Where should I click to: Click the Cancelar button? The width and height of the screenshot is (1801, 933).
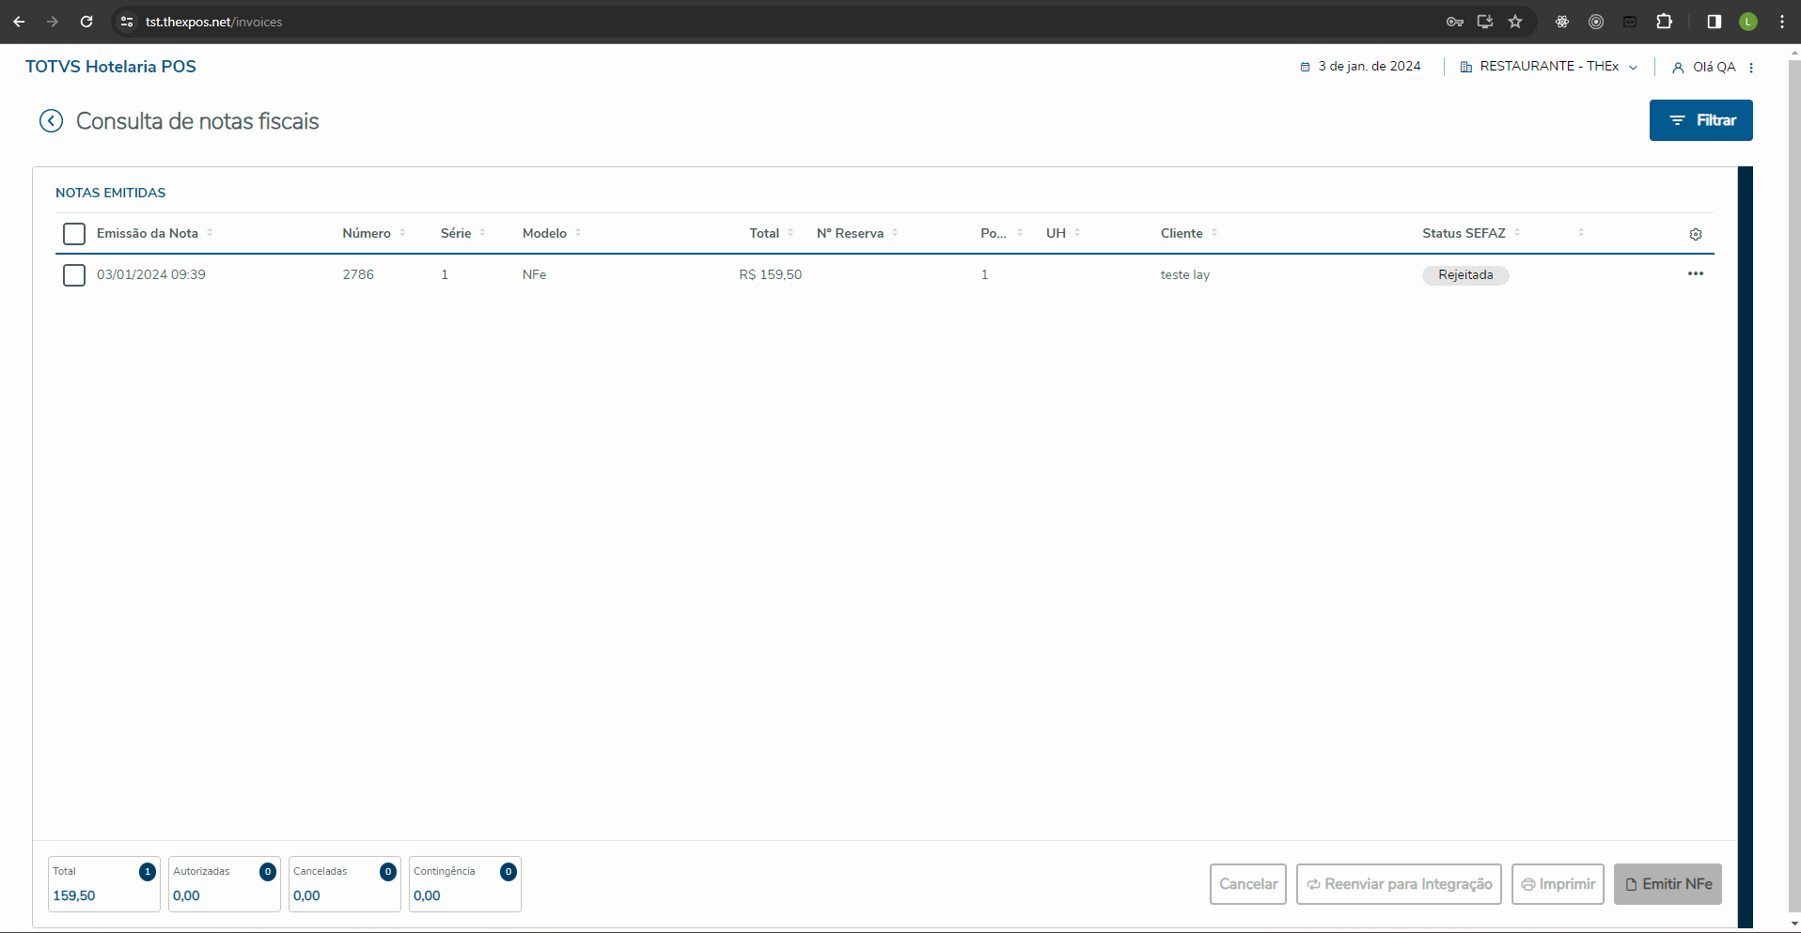click(1248, 884)
